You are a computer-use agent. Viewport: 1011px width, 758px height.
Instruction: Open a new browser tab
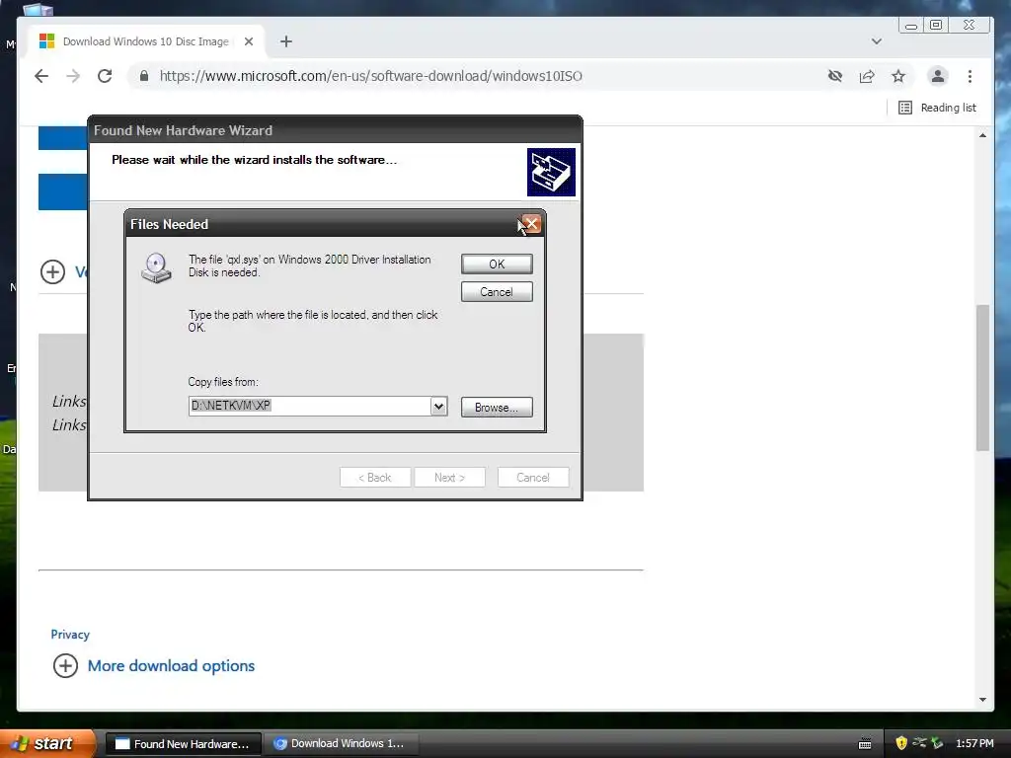286,41
